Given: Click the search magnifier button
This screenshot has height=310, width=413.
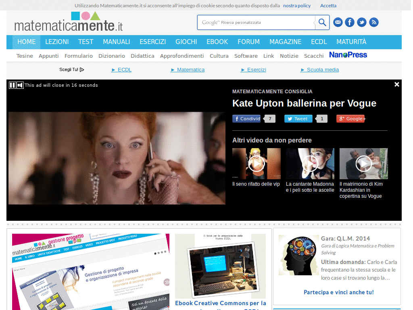Looking at the screenshot, I should [322, 23].
